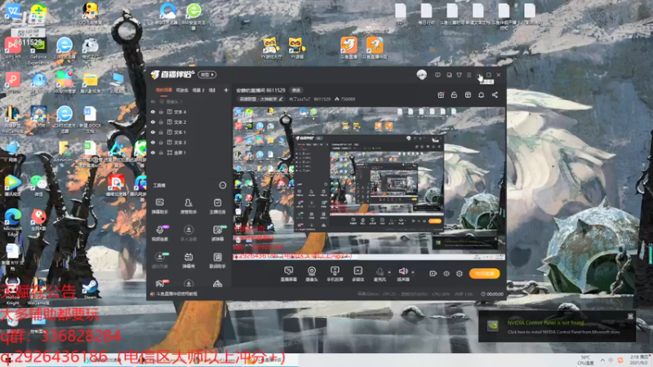
Task: Toggle visibility of layer 文本 2
Action: pyautogui.click(x=153, y=122)
